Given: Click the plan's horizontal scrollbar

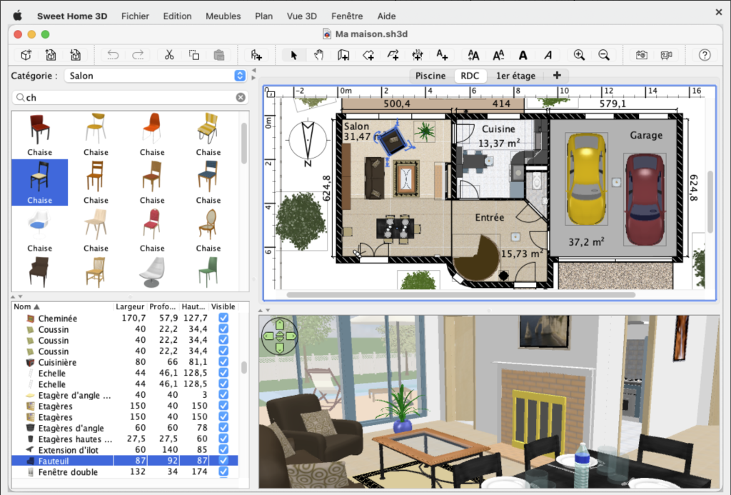Looking at the screenshot, I should pyautogui.click(x=460, y=294).
